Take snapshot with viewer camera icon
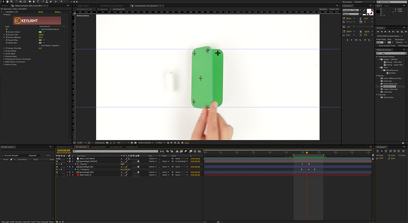 click(x=107, y=143)
